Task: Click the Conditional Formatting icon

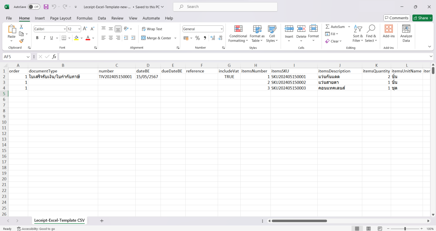Action: click(238, 29)
